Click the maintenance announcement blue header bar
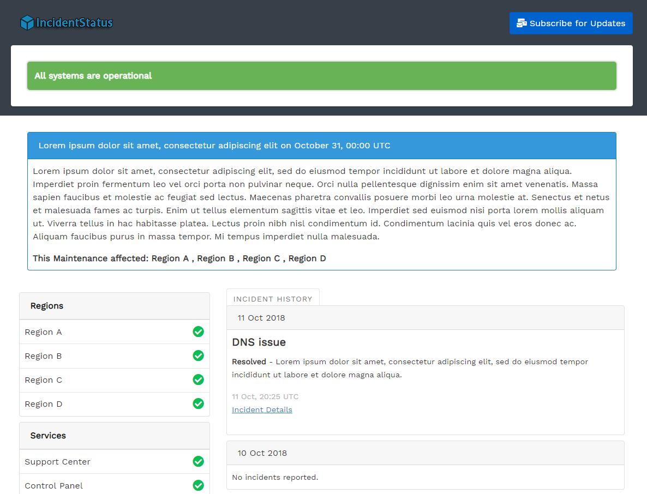Screen dimensions: 647x494 322,145
